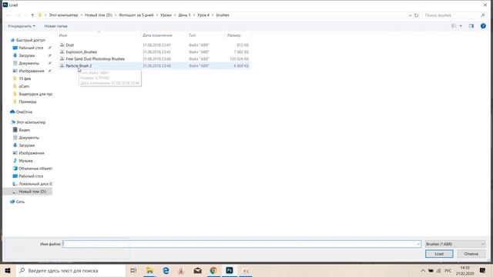The width and height of the screenshot is (493, 277).
Task: Sort by Размер column header
Action: [x=234, y=35]
